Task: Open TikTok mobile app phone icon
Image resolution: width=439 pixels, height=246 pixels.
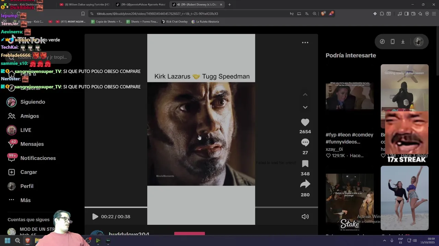Action: (392, 42)
